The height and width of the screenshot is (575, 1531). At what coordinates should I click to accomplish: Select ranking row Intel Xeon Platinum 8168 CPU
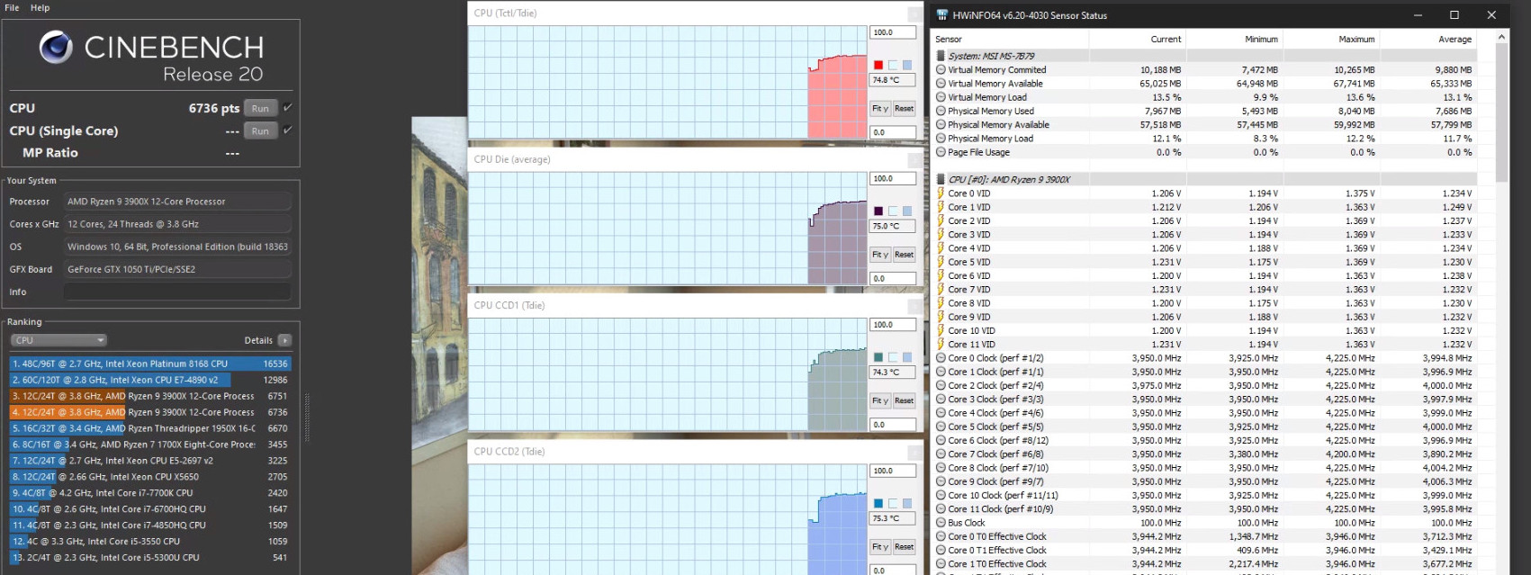pyautogui.click(x=150, y=364)
